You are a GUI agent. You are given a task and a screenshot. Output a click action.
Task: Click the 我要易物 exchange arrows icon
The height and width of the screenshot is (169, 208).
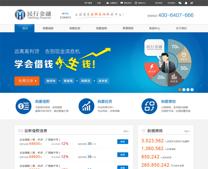(x=149, y=106)
